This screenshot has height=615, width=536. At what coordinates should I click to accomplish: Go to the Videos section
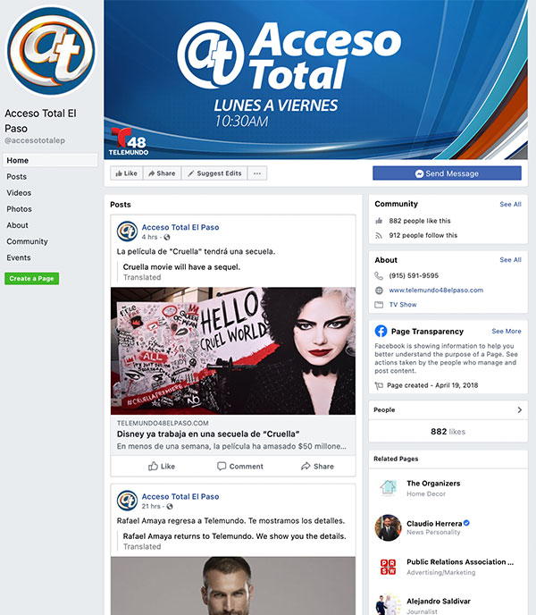(x=19, y=193)
